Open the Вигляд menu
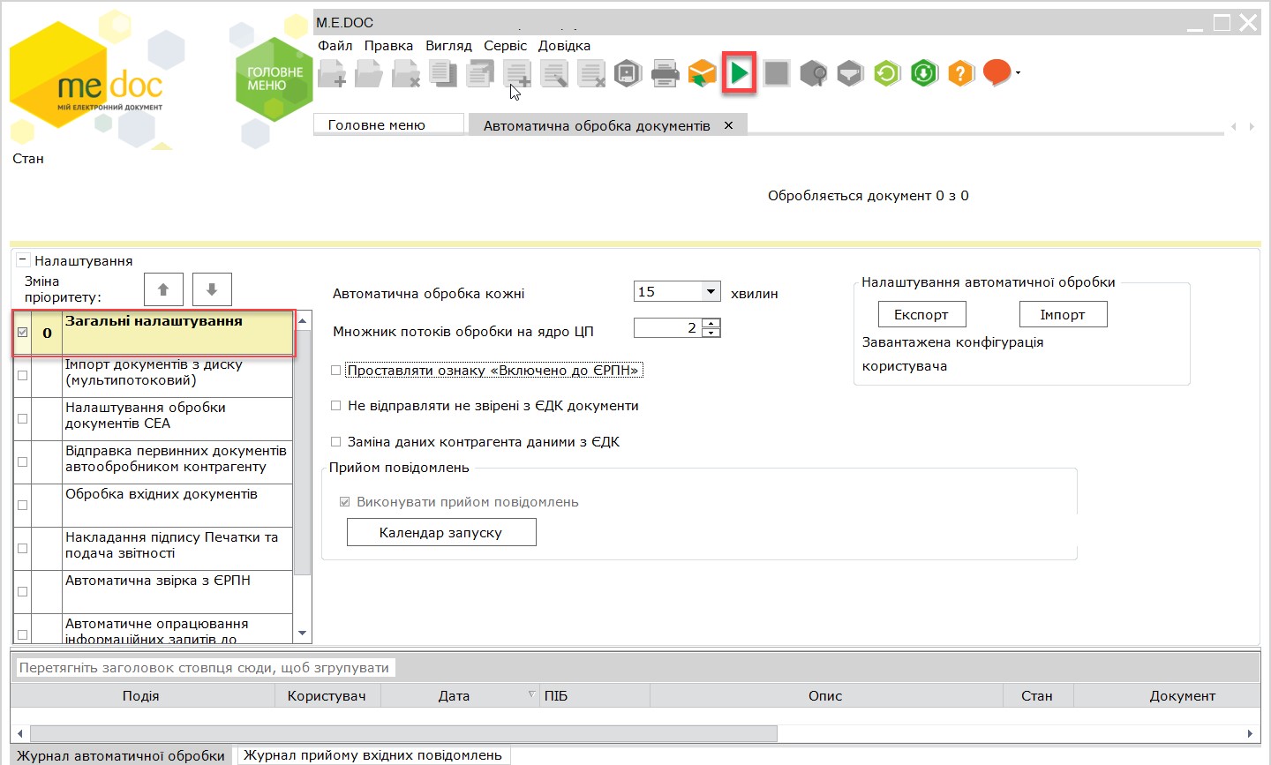The image size is (1271, 765). pyautogui.click(x=448, y=46)
